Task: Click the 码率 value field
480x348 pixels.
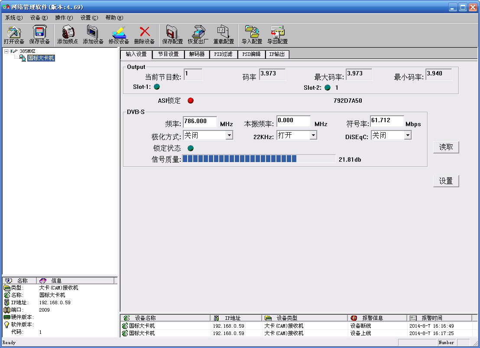Action: pyautogui.click(x=272, y=74)
